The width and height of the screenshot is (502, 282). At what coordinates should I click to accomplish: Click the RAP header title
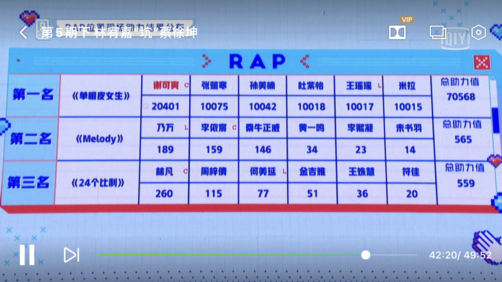point(257,62)
